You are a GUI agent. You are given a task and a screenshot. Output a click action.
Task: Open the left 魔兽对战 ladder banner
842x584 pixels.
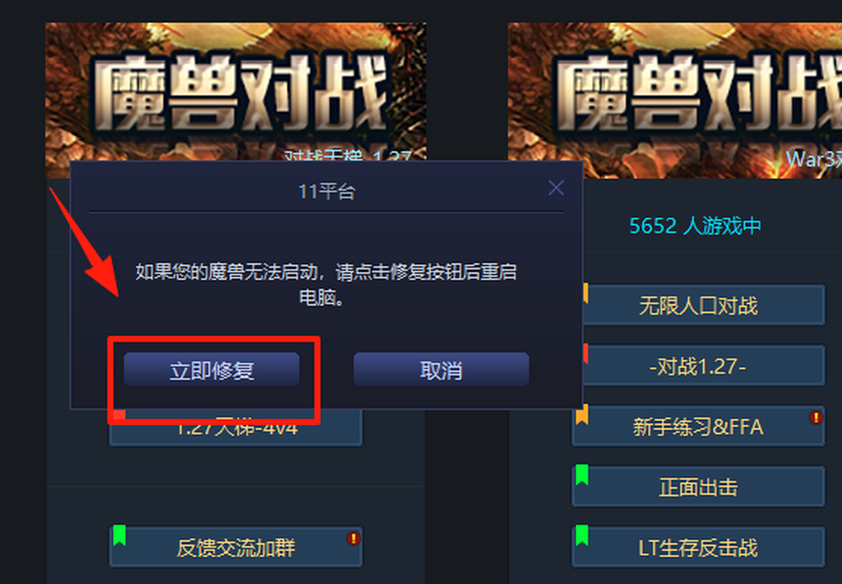tap(236, 92)
